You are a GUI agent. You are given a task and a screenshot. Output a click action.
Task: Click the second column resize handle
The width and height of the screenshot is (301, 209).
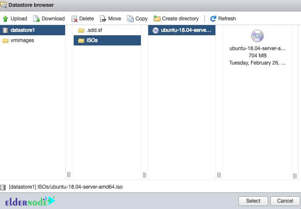pyautogui.click(x=145, y=175)
